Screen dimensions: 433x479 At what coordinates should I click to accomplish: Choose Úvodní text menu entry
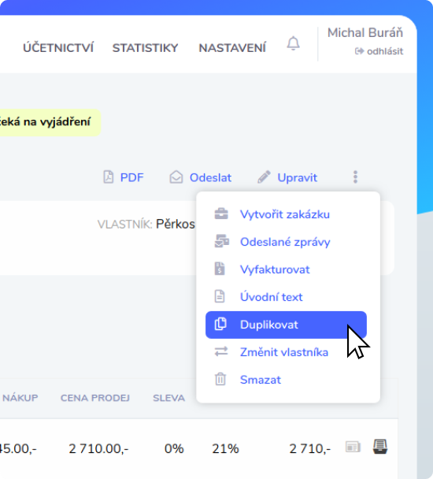pos(271,297)
